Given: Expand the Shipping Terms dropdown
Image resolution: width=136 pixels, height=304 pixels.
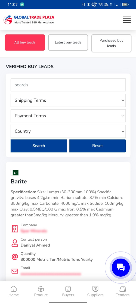Looking at the screenshot, I should (x=68, y=100).
